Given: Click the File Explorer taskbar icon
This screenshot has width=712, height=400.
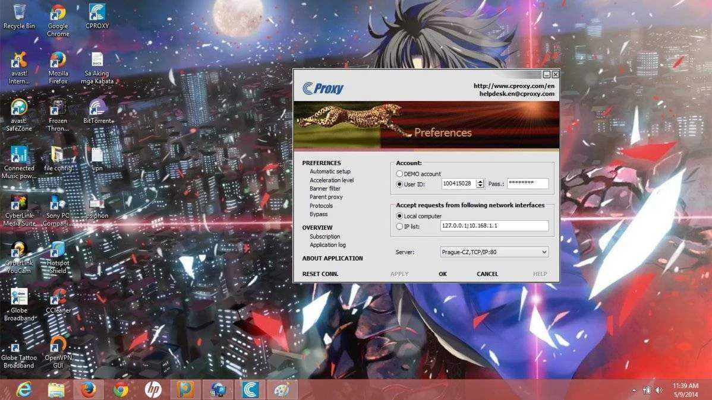Looking at the screenshot, I should [x=56, y=389].
